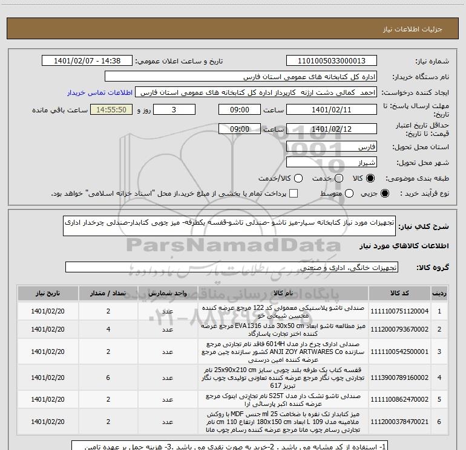The width and height of the screenshot is (466, 450).
Task: Click the need date in row 6
Action: (x=48, y=422)
